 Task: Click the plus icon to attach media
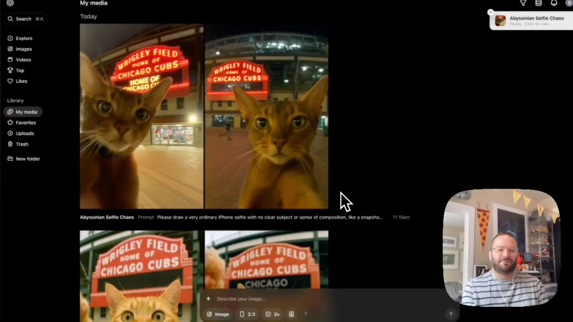pos(208,299)
